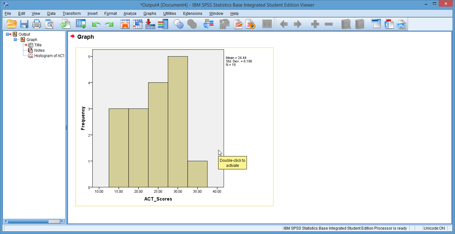455x234 pixels.
Task: Insert a title into the output
Action: click(389, 24)
